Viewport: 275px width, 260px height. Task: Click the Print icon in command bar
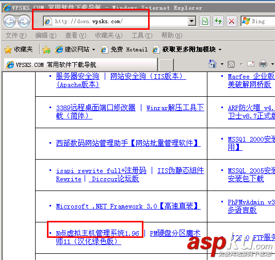(x=263, y=64)
